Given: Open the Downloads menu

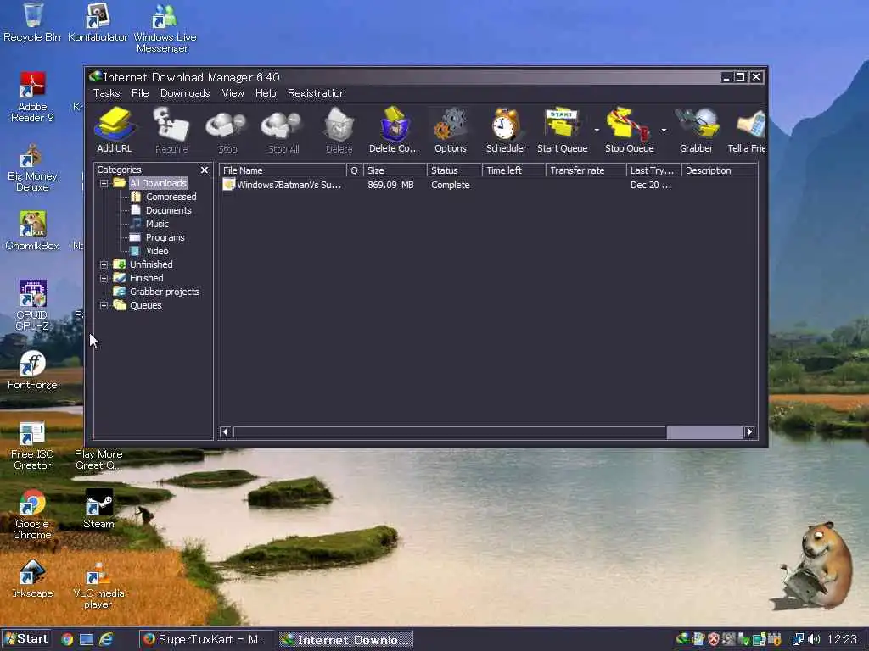Looking at the screenshot, I should click(184, 93).
